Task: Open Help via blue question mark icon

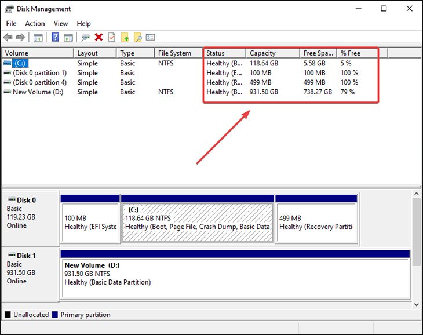Action: 55,37
